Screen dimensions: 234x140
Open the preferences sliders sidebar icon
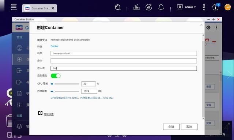[19, 105]
